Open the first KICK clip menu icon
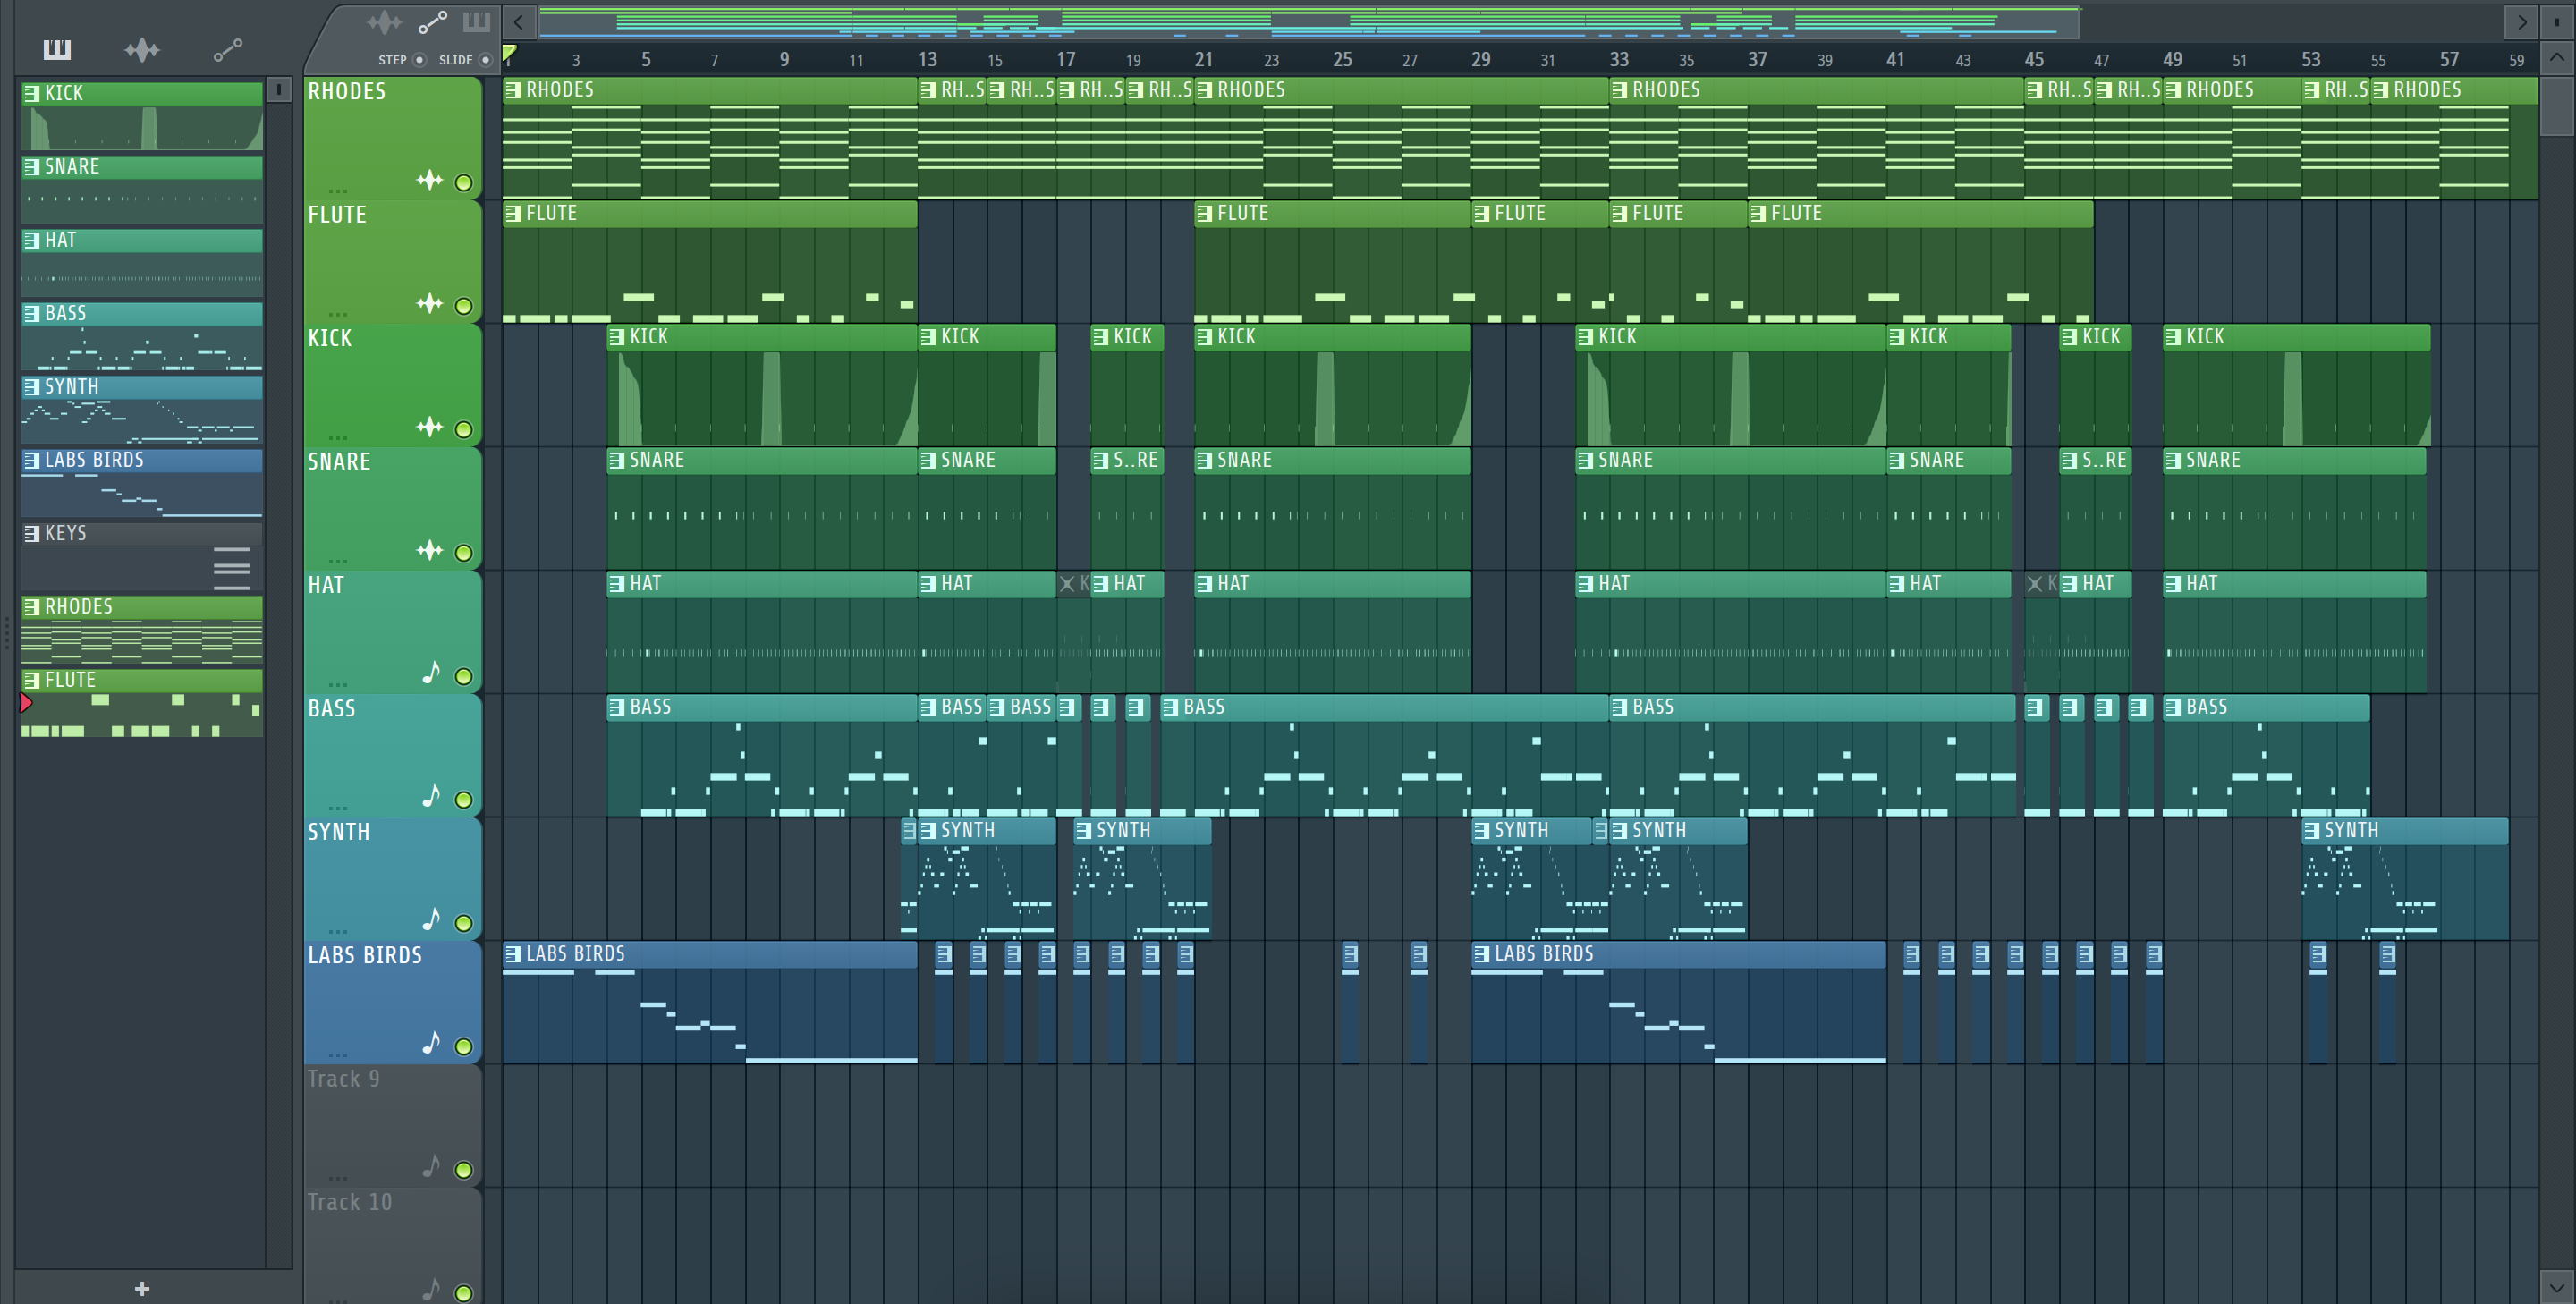Viewport: 2576px width, 1304px height. pyautogui.click(x=617, y=337)
